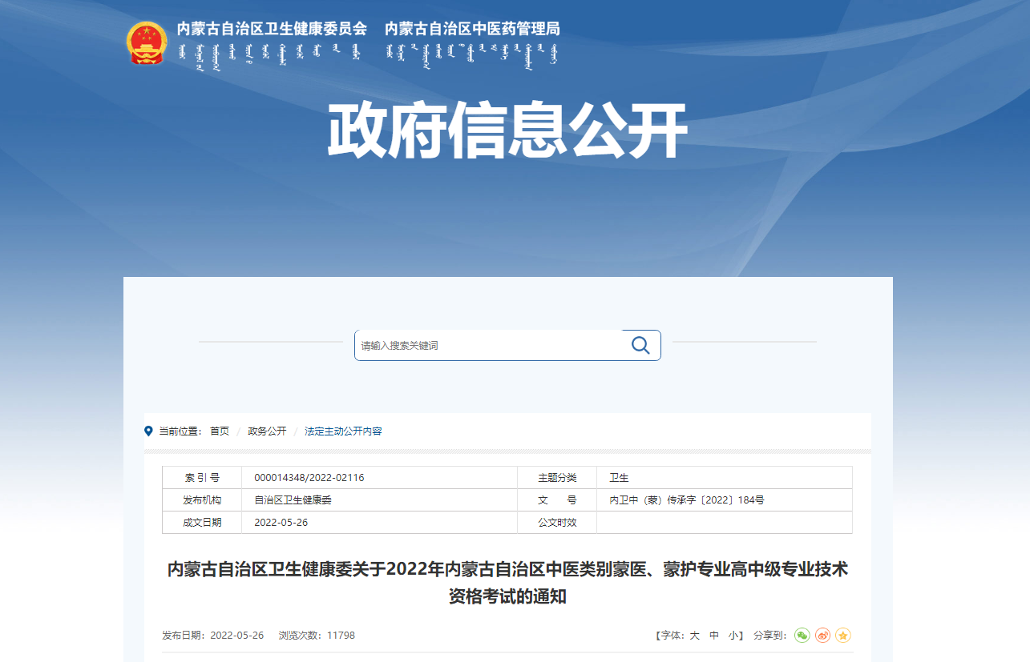Click the 公文时效 label cell
This screenshot has width=1030, height=662.
(x=557, y=522)
